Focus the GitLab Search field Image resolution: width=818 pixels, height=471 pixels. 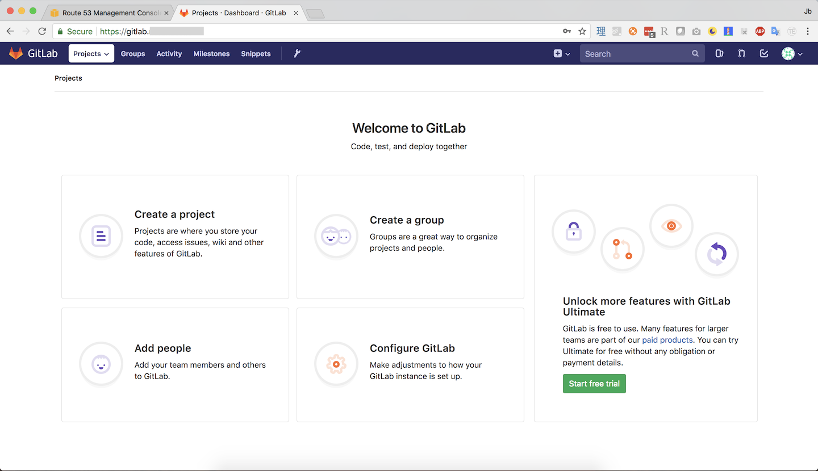tap(642, 53)
